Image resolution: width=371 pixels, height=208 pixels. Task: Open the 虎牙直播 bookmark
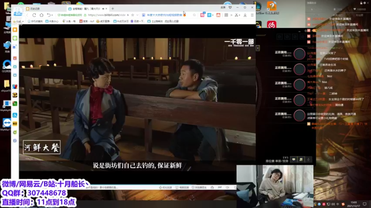click(x=103, y=21)
